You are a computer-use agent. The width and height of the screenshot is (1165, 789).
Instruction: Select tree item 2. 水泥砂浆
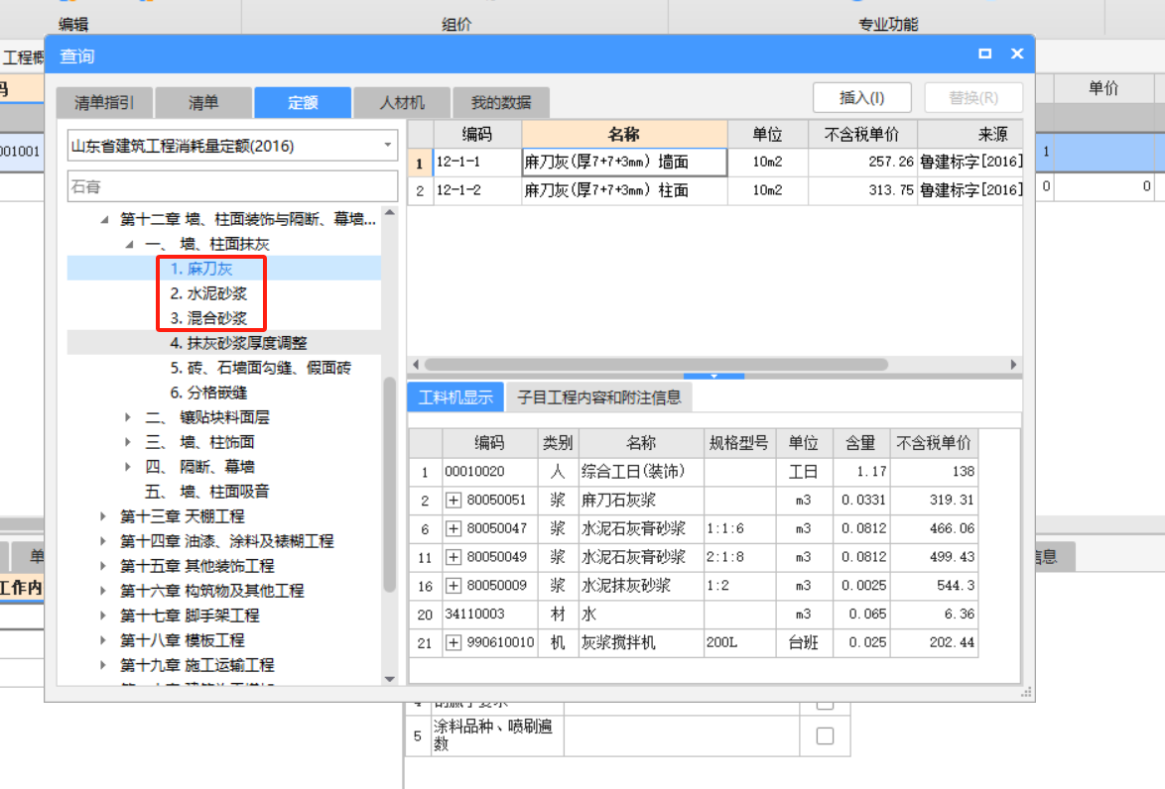pos(208,293)
